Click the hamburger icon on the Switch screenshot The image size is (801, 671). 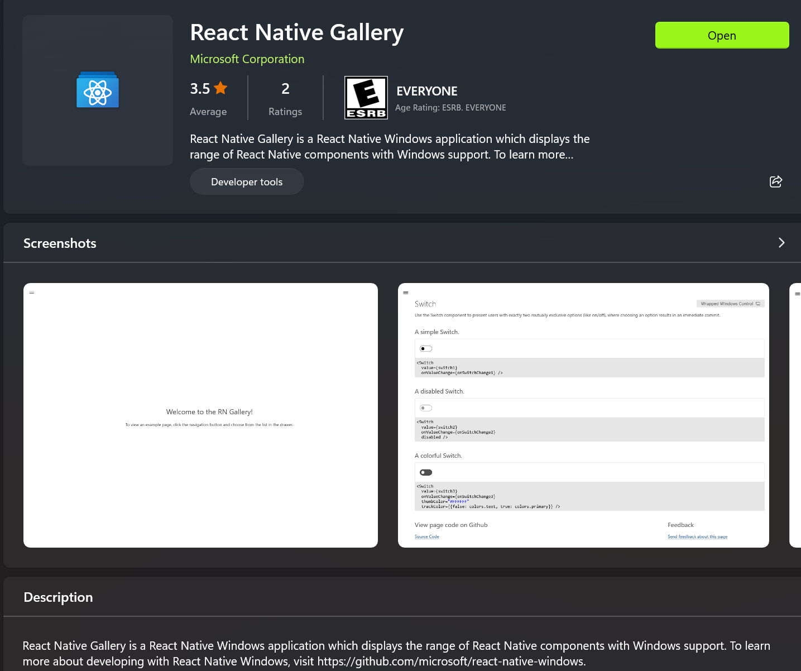coord(406,293)
